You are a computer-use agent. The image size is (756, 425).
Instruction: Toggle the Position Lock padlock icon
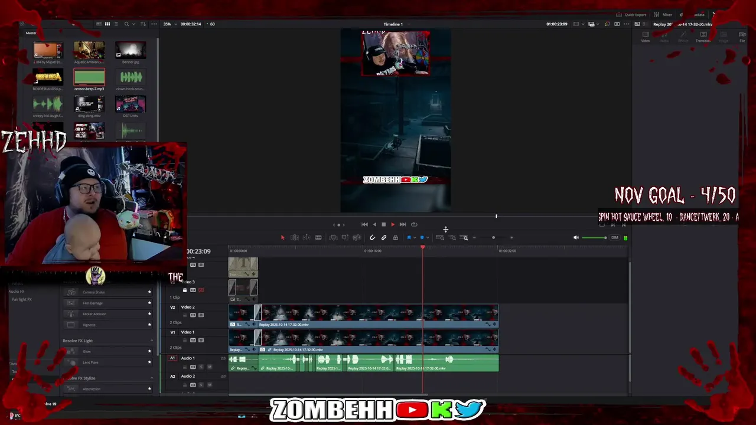[x=395, y=237]
